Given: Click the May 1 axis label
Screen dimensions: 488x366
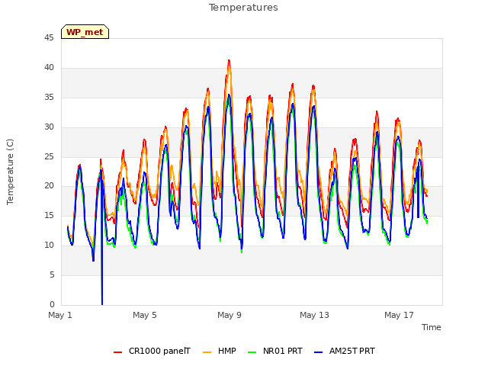Looking at the screenshot, I should pos(60,315).
